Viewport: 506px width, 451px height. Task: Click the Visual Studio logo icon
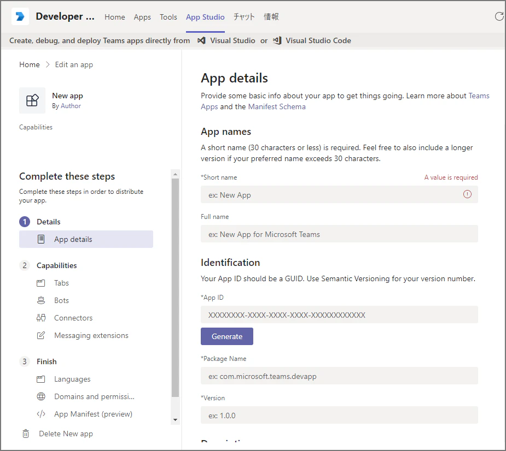coord(202,40)
